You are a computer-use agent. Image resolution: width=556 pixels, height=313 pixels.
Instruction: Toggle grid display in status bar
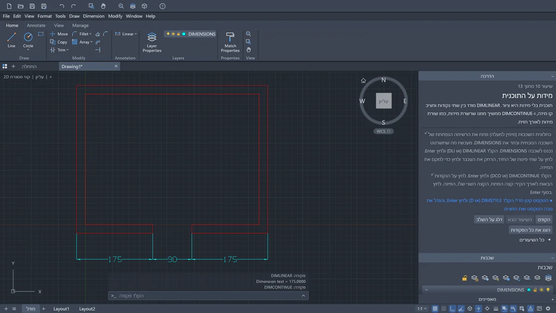[435, 308]
